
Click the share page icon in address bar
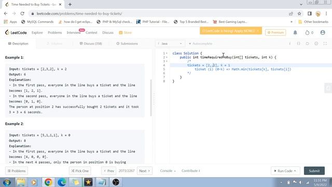click(x=291, y=14)
